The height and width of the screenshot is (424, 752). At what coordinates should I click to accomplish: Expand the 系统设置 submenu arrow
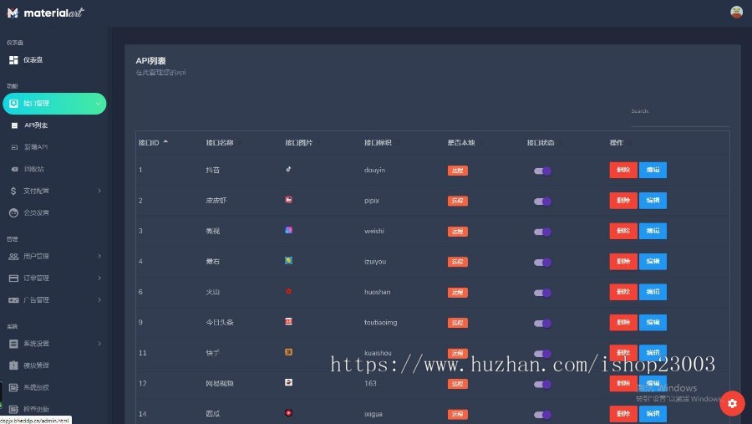[99, 344]
